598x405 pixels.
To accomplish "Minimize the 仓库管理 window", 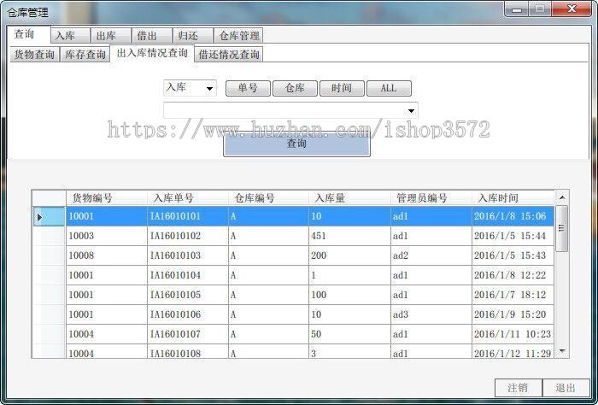I will tap(516, 9).
